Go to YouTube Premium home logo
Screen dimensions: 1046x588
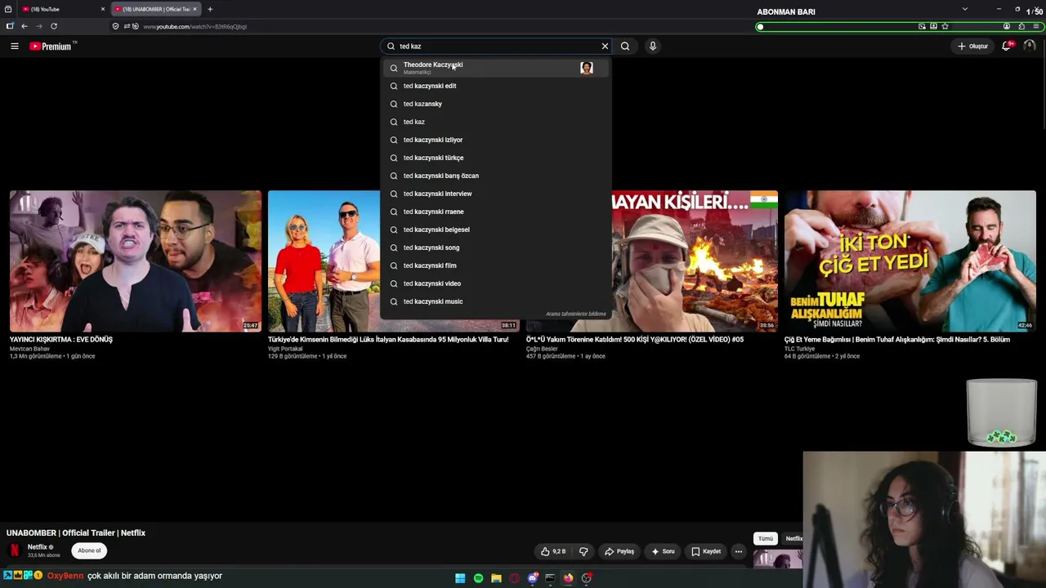[52, 47]
